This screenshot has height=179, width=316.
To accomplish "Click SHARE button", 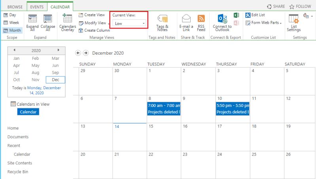I will (x=276, y=6).
